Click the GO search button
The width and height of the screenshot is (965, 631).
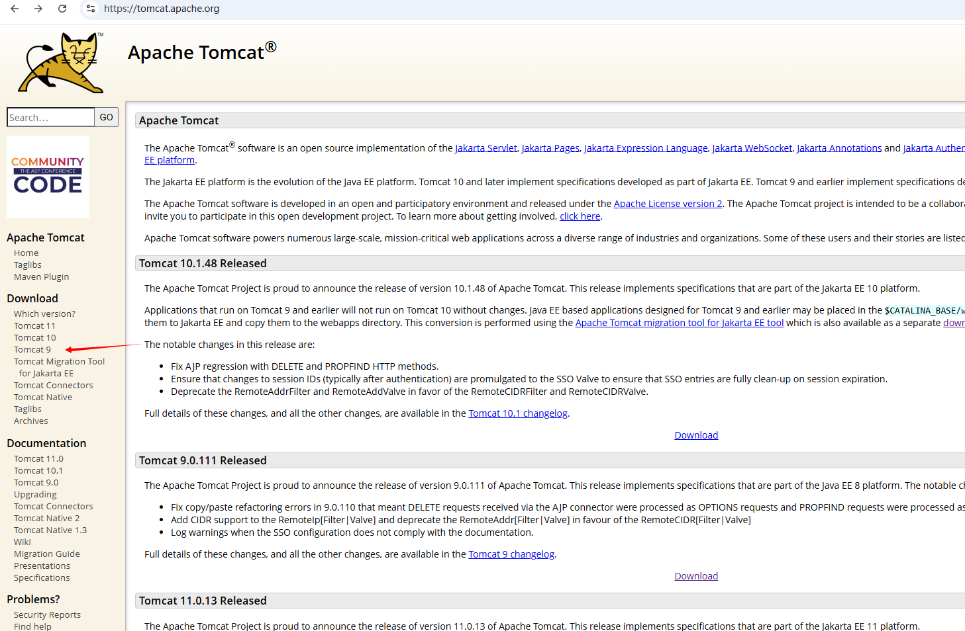tap(107, 117)
